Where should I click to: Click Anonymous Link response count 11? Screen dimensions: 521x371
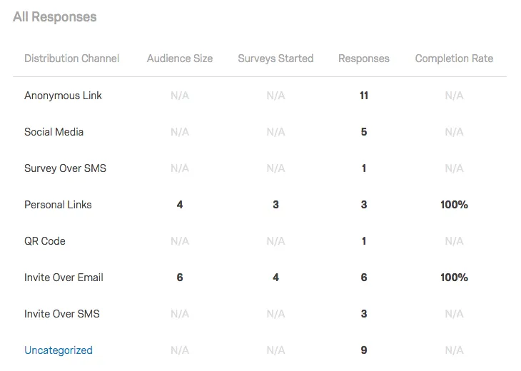[x=364, y=96]
